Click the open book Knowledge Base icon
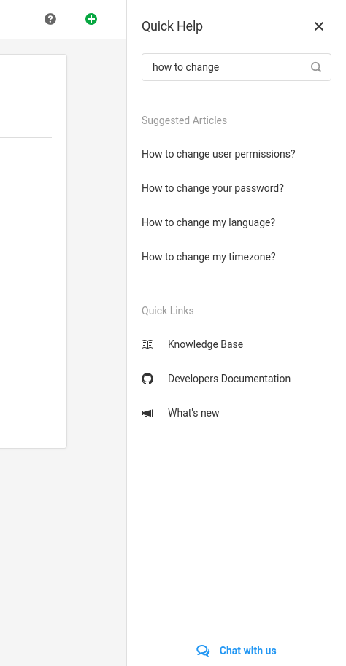 pos(147,344)
